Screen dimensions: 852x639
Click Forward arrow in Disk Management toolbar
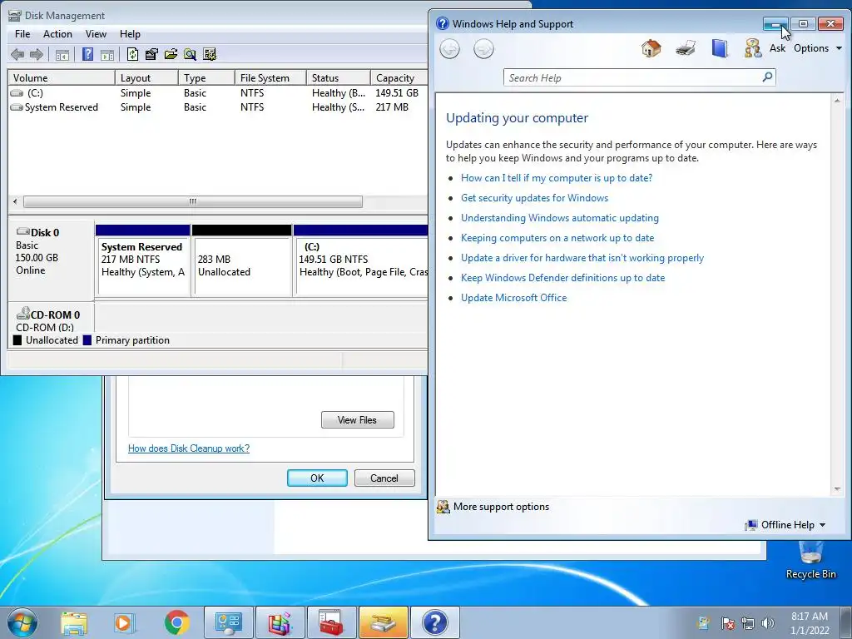coord(37,54)
